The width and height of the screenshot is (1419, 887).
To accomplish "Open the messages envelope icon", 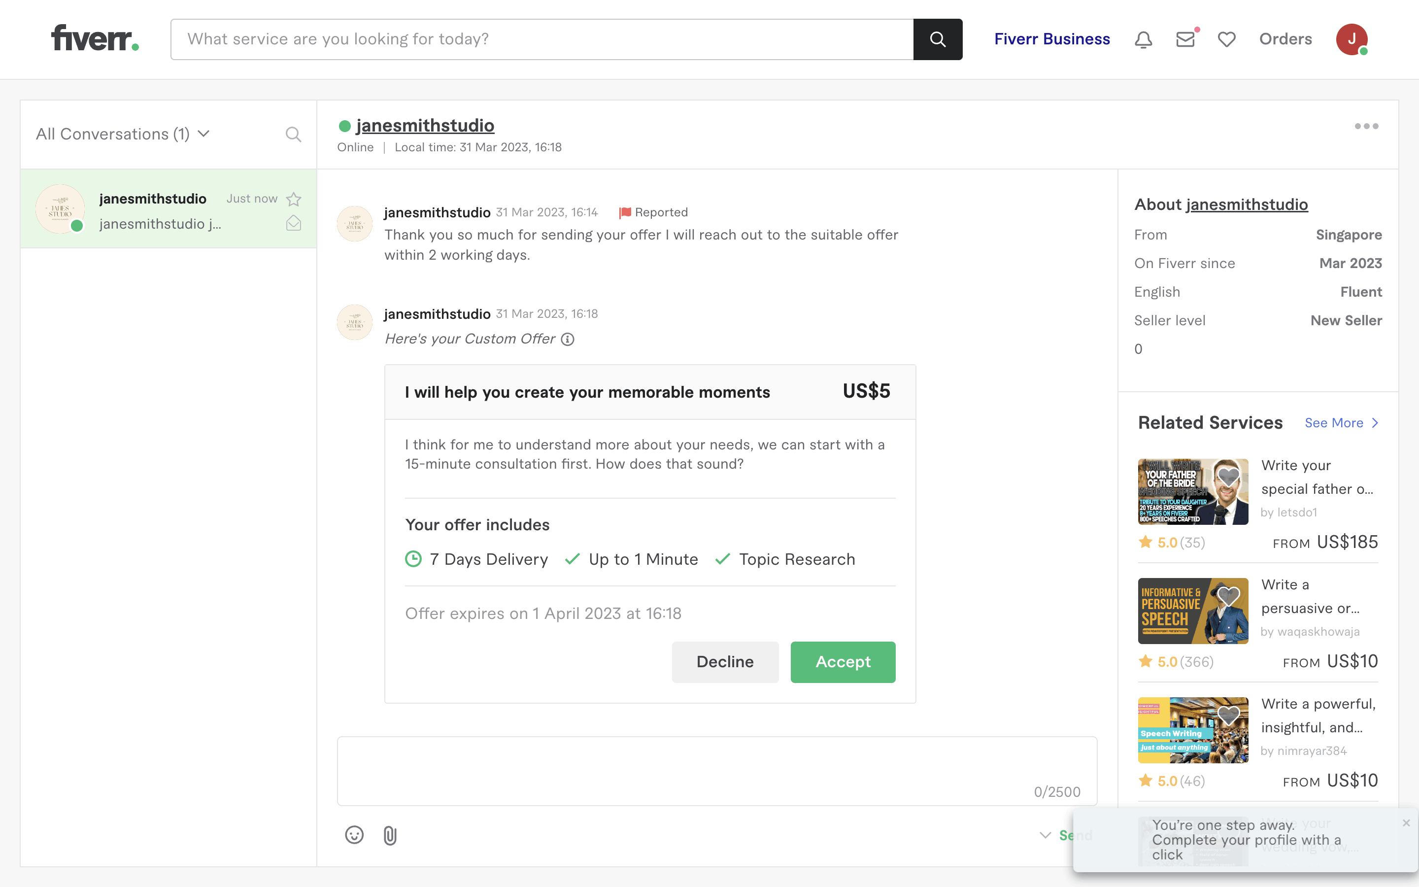I will click(1185, 39).
